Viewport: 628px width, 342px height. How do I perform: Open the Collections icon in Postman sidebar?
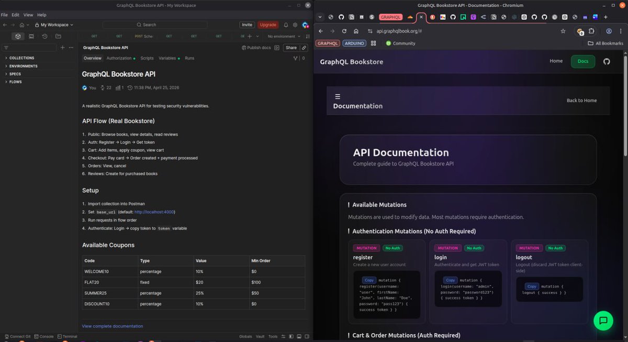point(18,36)
